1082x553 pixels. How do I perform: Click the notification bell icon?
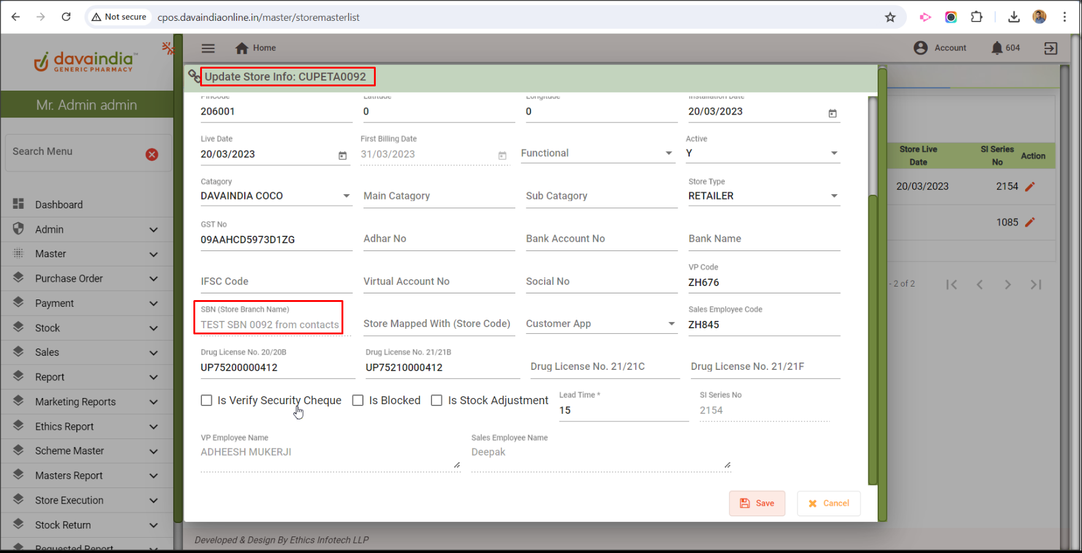[x=997, y=48]
